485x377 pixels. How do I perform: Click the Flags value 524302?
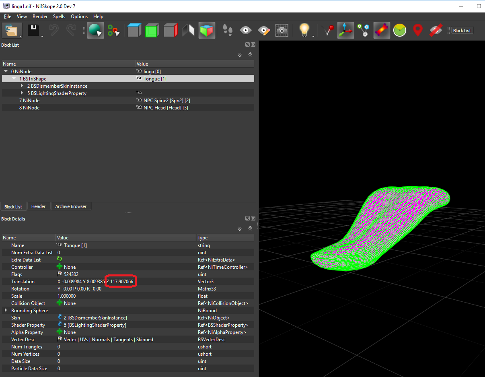71,274
